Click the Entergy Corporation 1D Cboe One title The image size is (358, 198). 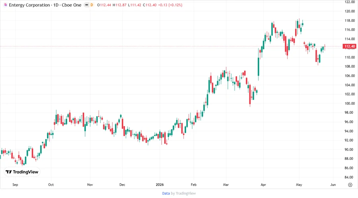coord(45,5)
